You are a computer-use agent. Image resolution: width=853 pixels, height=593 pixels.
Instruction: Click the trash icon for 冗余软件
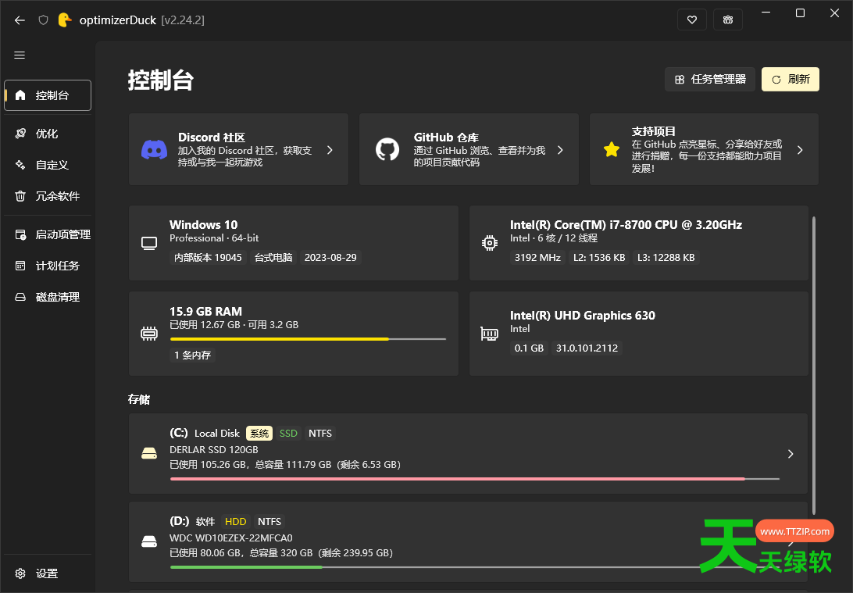pos(20,196)
